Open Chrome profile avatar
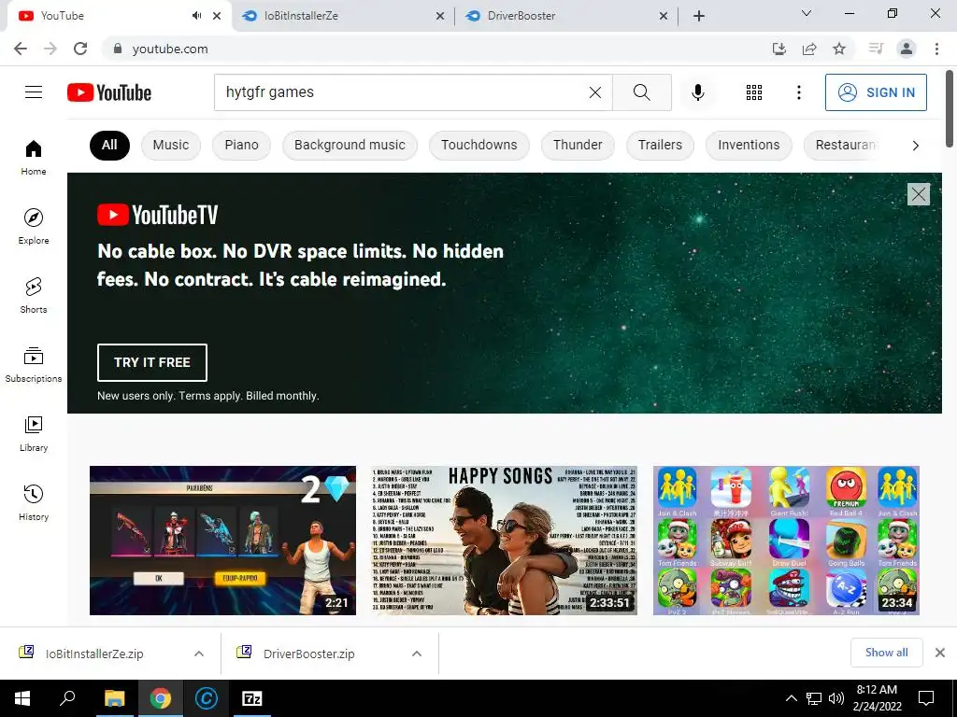 [907, 49]
